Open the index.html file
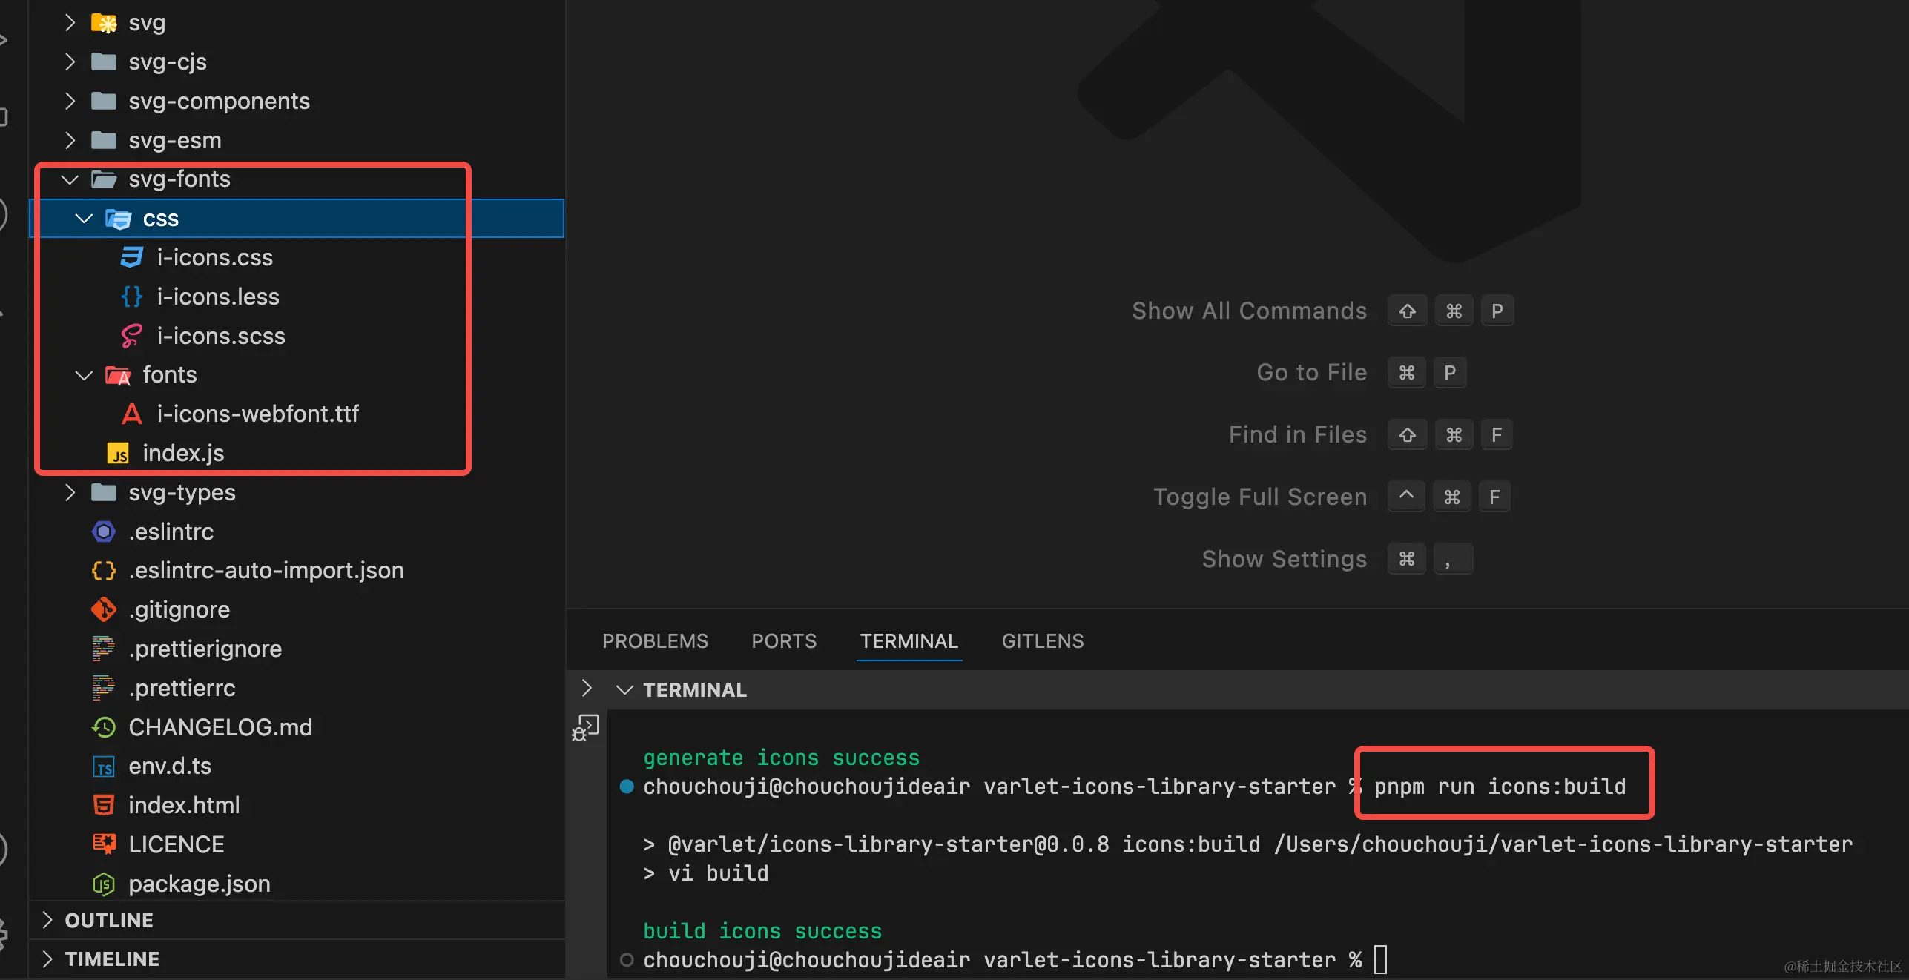This screenshot has height=980, width=1909. click(184, 805)
